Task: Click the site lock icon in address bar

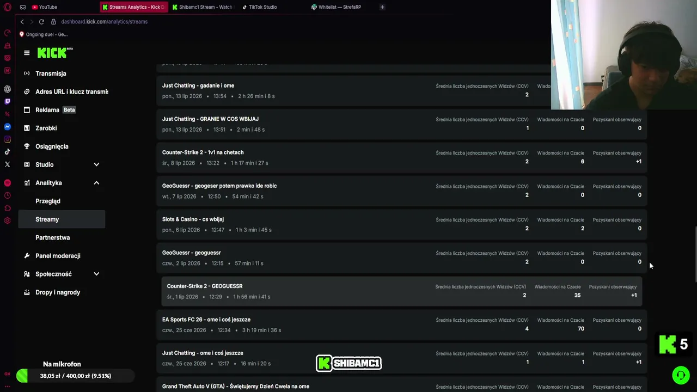Action: coord(53,22)
